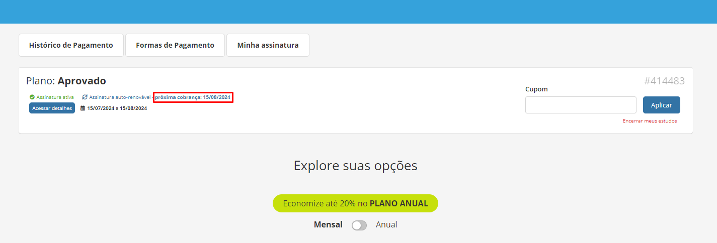Click the Economize até 20% PLANO ANUAL badge
This screenshot has width=717, height=243.
tap(355, 203)
